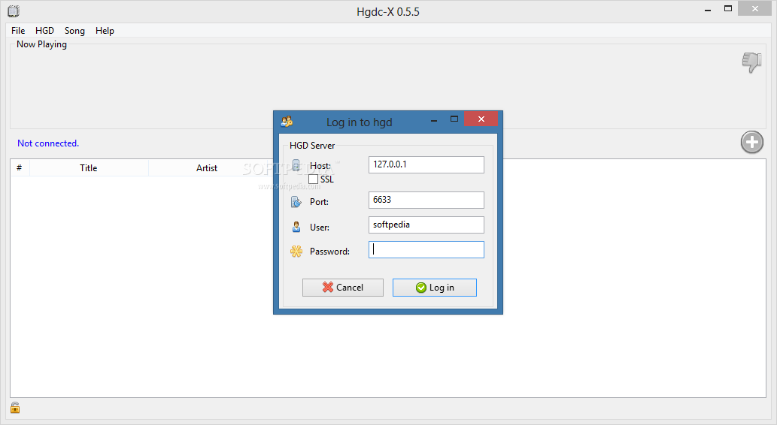This screenshot has height=425, width=777.
Task: Click the round plus add-song button
Action: coord(751,143)
